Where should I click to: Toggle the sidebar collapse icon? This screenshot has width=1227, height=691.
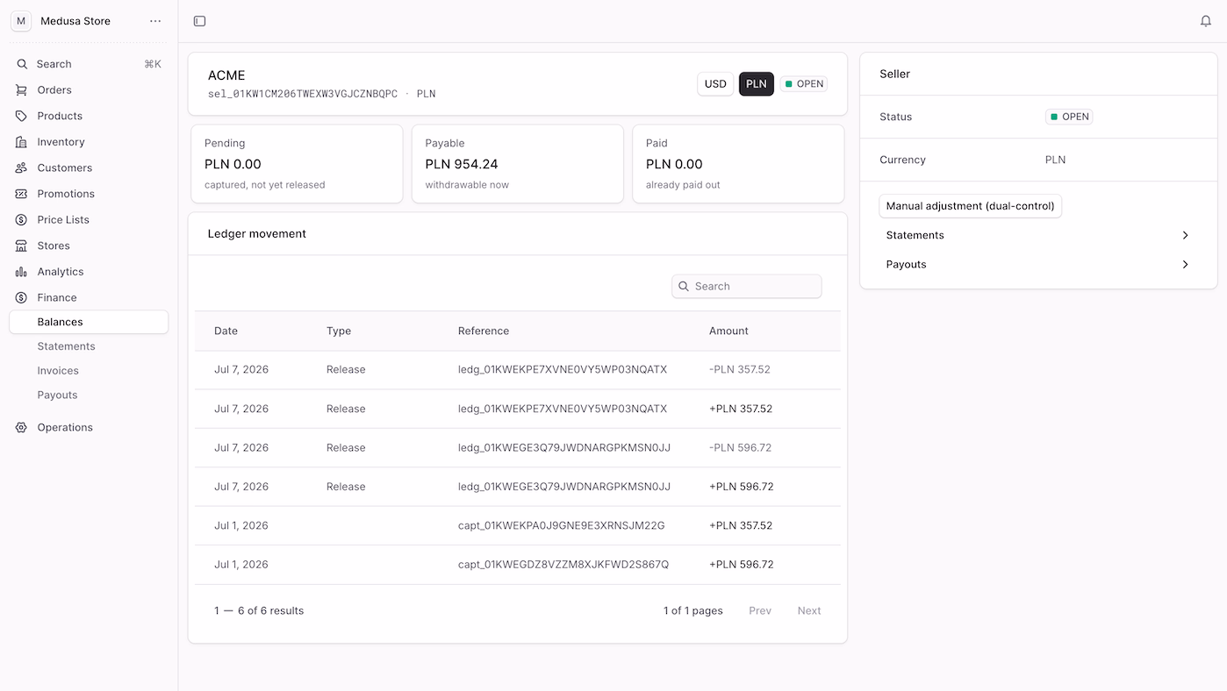pos(199,21)
